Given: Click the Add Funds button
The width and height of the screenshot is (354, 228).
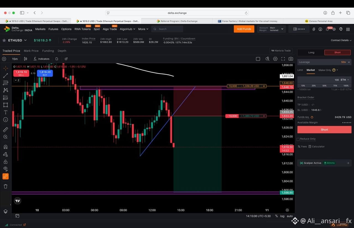Looking at the screenshot, I should (x=244, y=29).
